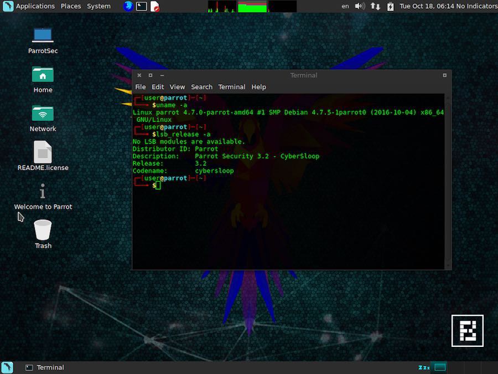Expand the Applications menu
Viewport: 498px width, 374px height.
(x=35, y=6)
